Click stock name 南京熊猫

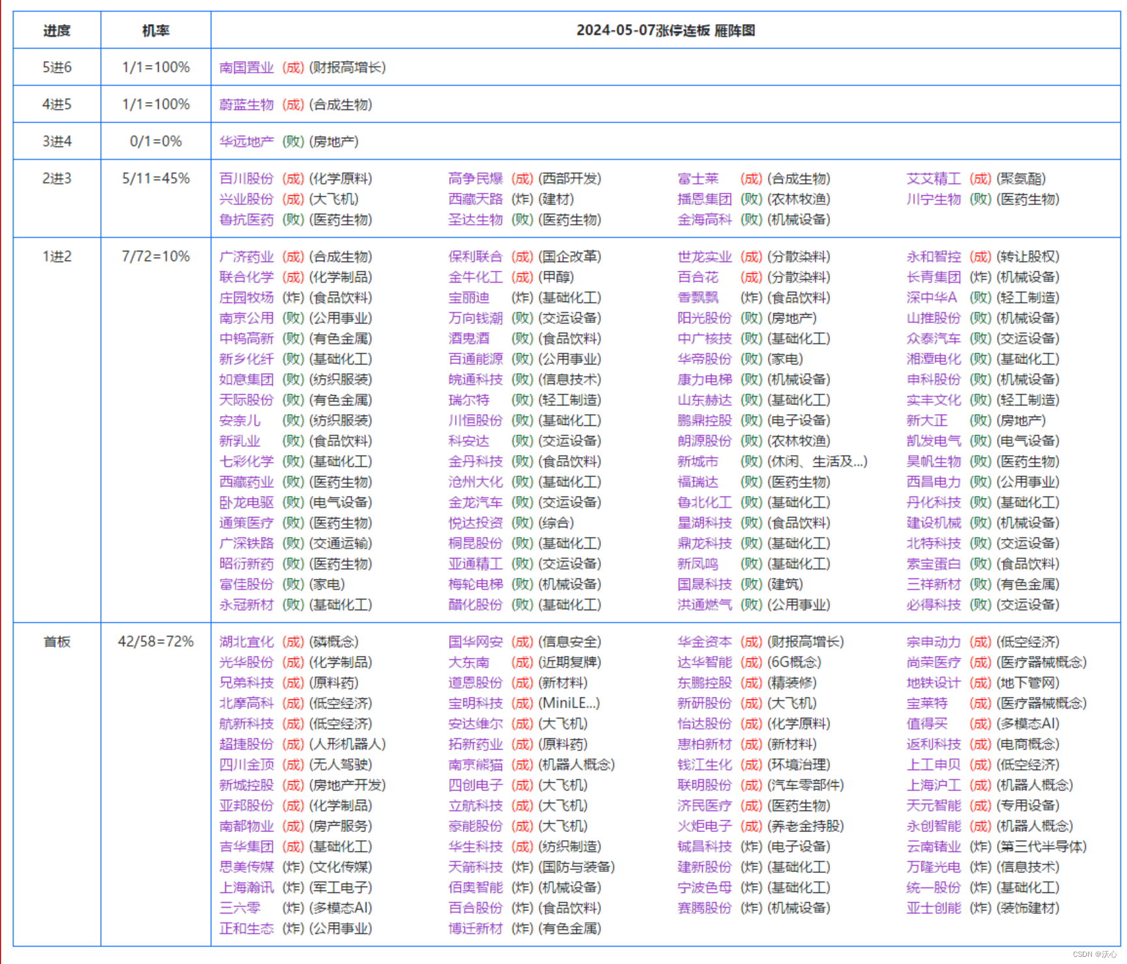475,765
